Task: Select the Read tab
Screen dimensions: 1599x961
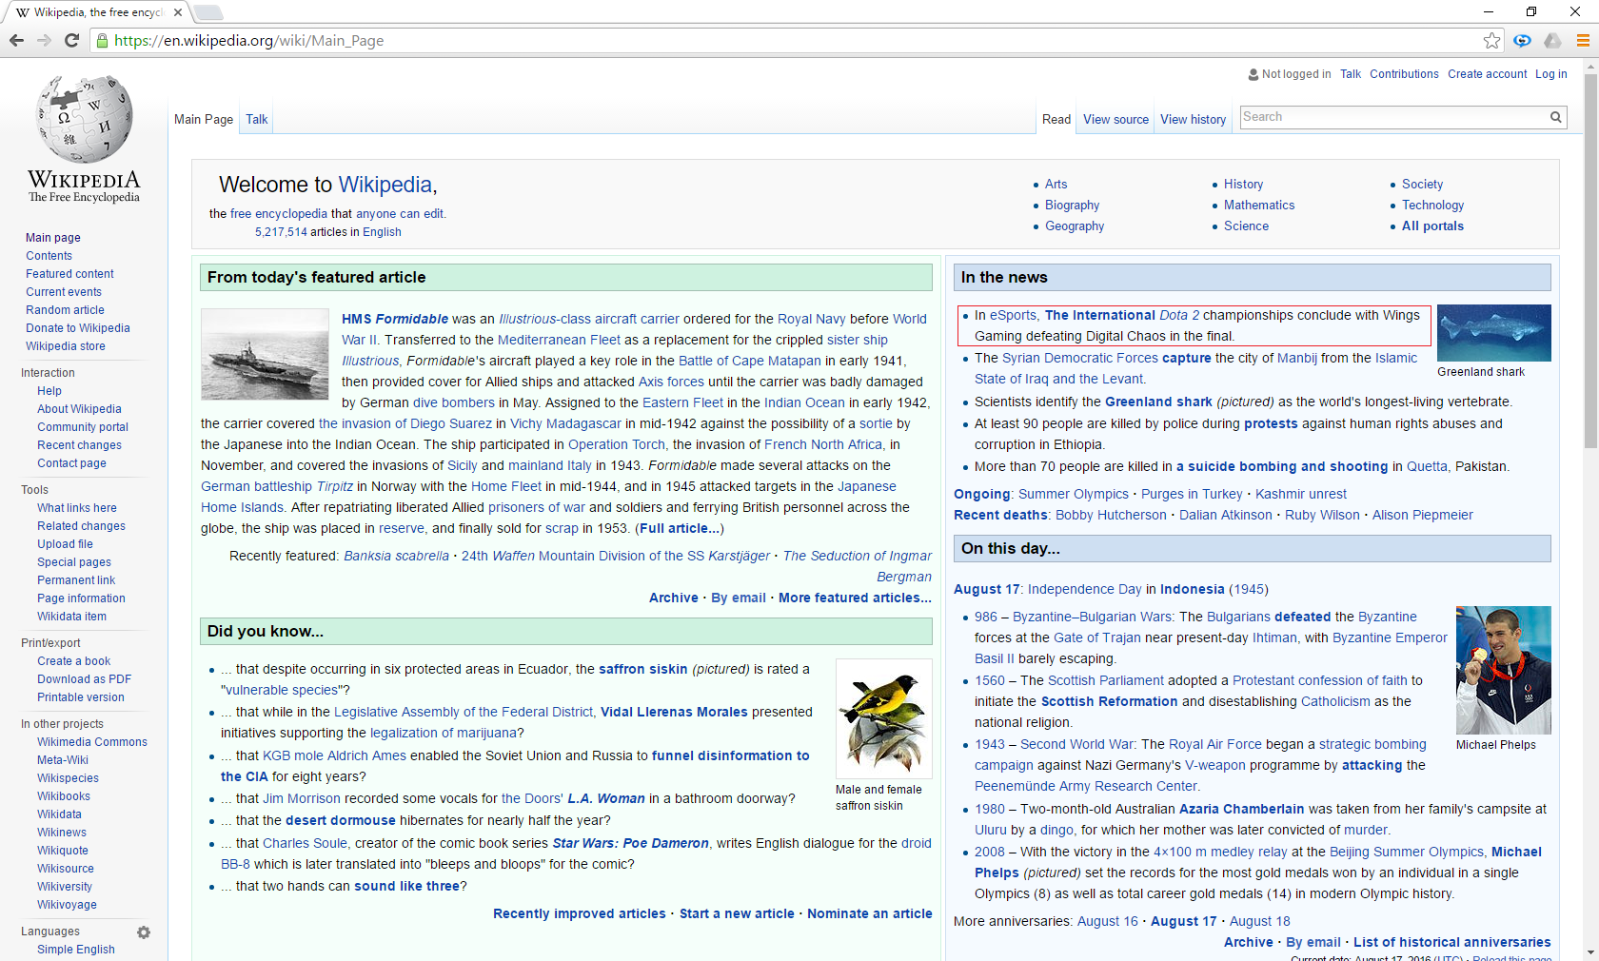Action: click(x=1056, y=119)
